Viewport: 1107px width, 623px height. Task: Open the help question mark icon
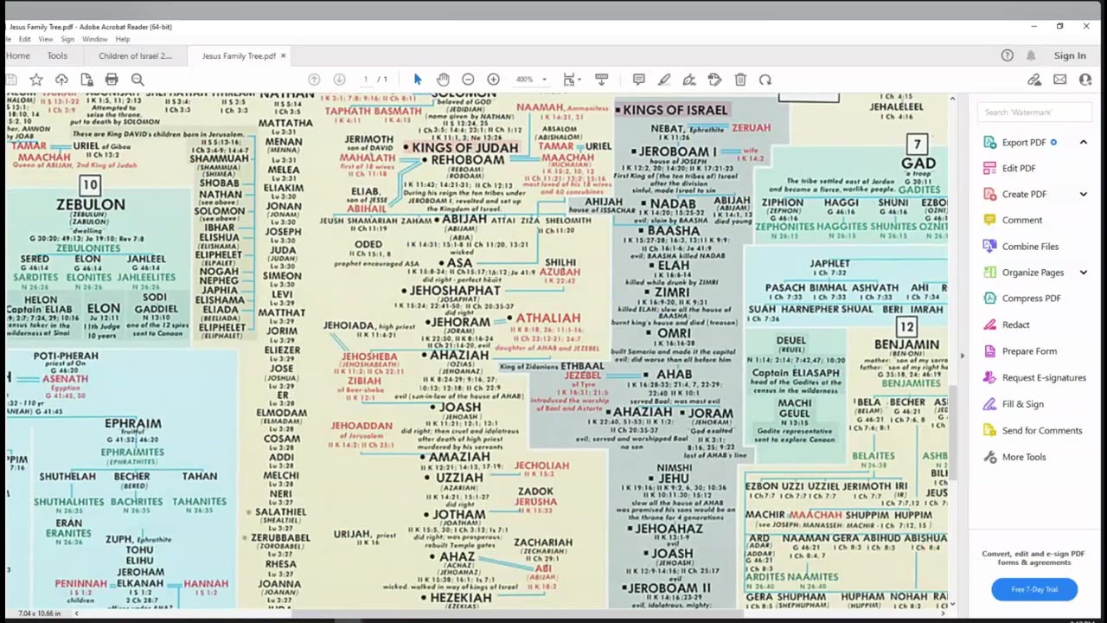[x=1008, y=55]
